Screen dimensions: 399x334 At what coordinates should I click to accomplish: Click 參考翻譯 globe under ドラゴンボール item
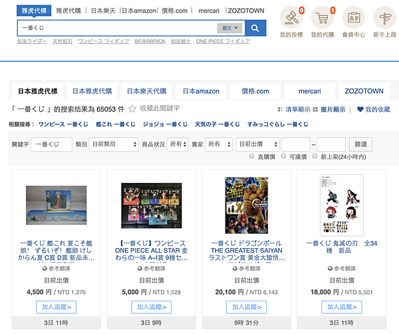[235, 268]
